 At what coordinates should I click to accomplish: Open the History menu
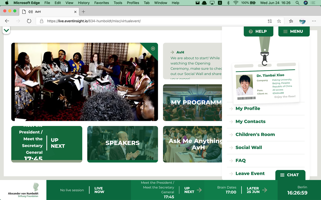(84, 3)
